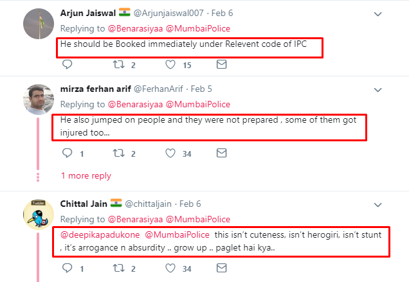Send Arjun Jaiswal's tweet via direct message
409x282 pixels.
(221, 64)
